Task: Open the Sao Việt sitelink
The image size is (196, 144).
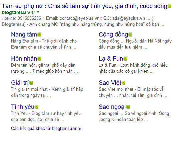Action: [x=110, y=83]
